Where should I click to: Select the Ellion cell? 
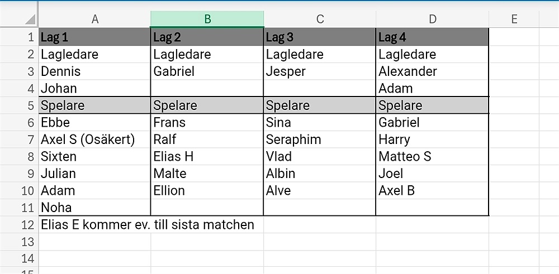[x=207, y=190]
